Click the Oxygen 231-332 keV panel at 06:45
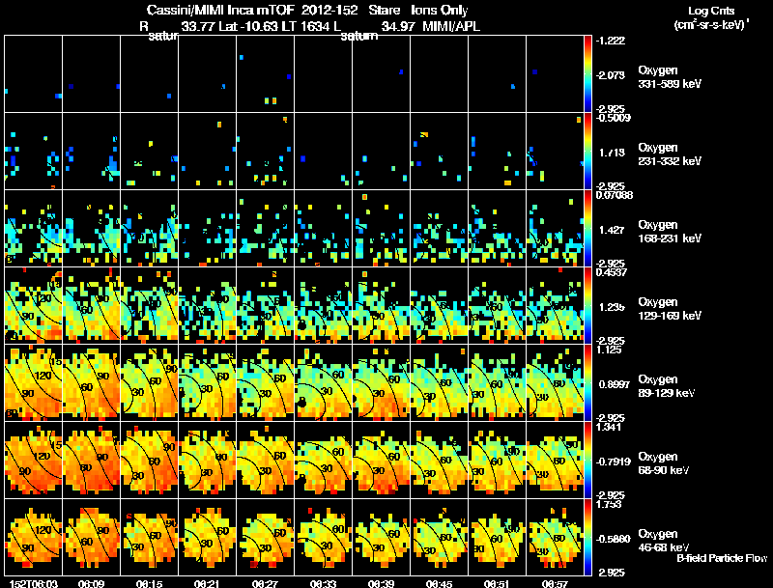 [440, 152]
